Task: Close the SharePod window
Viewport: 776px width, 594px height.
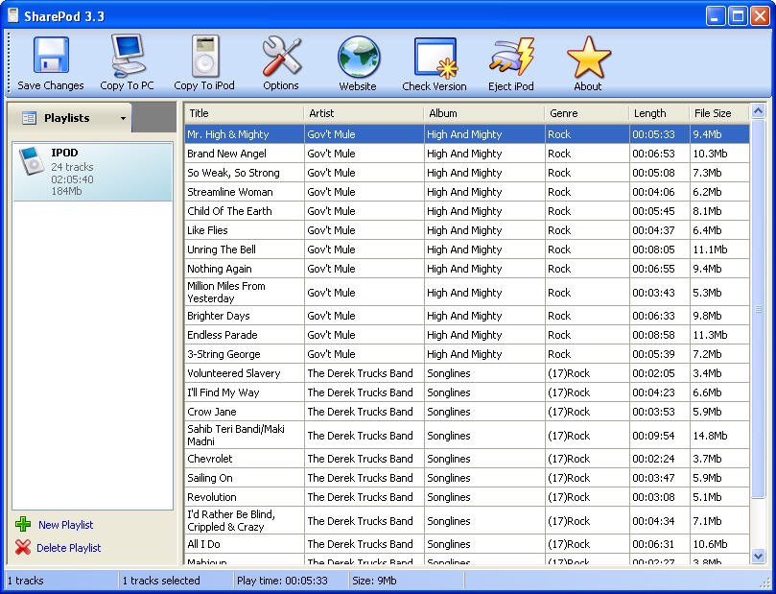Action: (x=760, y=16)
